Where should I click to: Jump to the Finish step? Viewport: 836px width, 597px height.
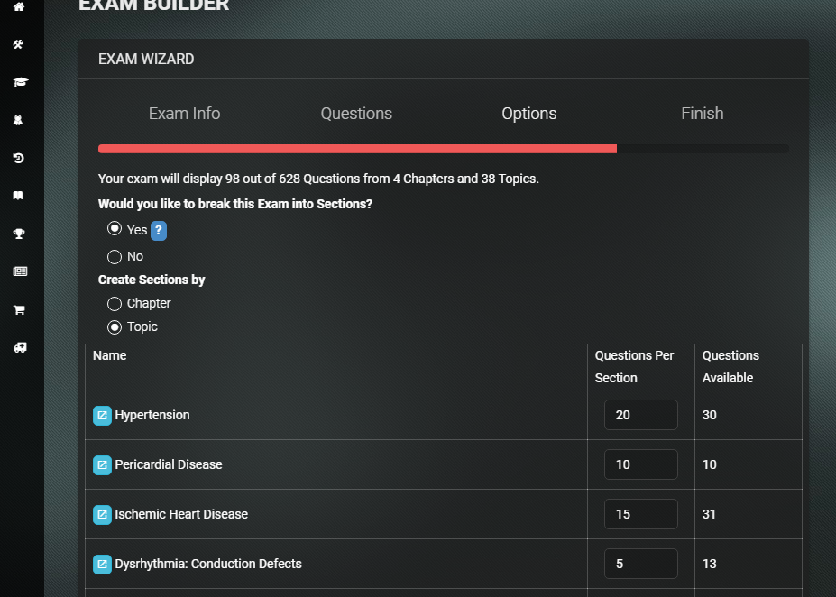(703, 114)
